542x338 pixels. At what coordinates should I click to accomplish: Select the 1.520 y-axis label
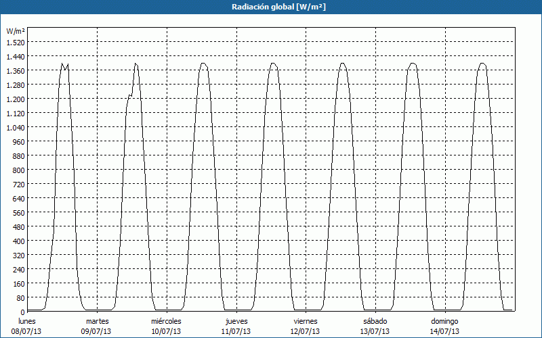tap(16, 43)
